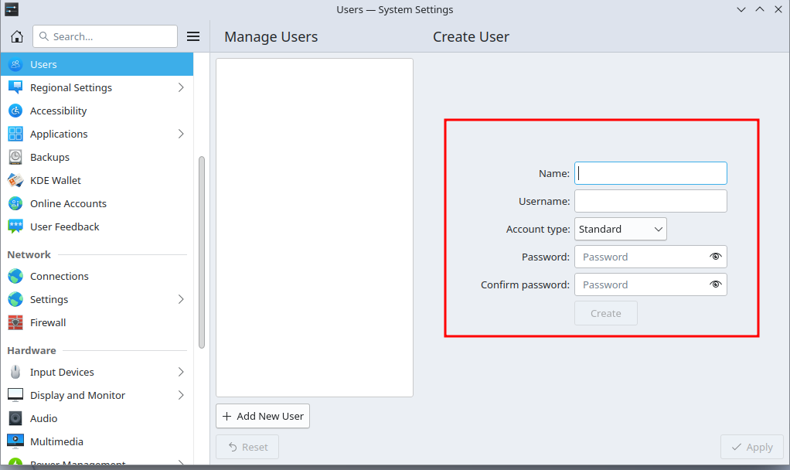Image resolution: width=790 pixels, height=470 pixels.
Task: Toggle visibility of the Confirm password field
Action: point(715,284)
